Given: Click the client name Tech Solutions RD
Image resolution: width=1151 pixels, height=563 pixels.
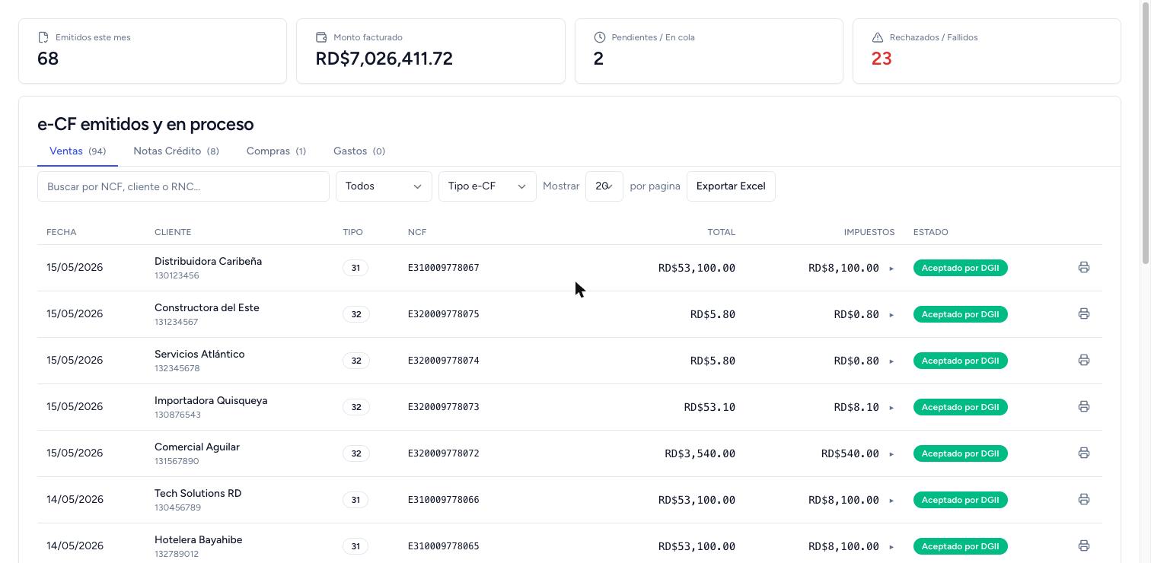Looking at the screenshot, I should click(198, 493).
